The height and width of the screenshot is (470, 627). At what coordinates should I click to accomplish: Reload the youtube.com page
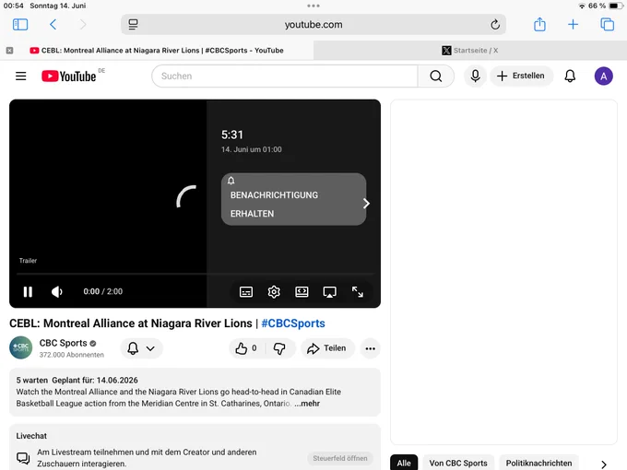[x=495, y=24]
